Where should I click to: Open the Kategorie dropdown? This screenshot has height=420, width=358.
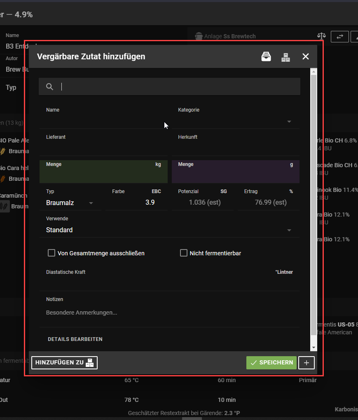[x=236, y=121]
